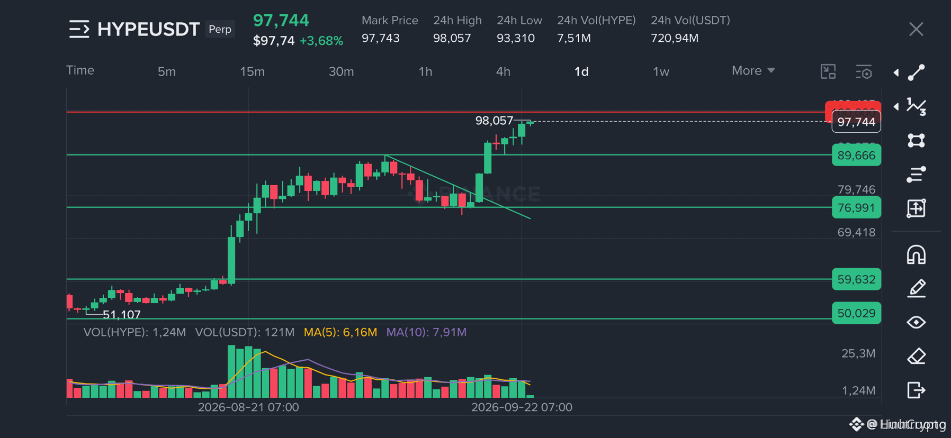Choose the horizontal lines Fibonacci tool
The image size is (951, 438).
[916, 174]
